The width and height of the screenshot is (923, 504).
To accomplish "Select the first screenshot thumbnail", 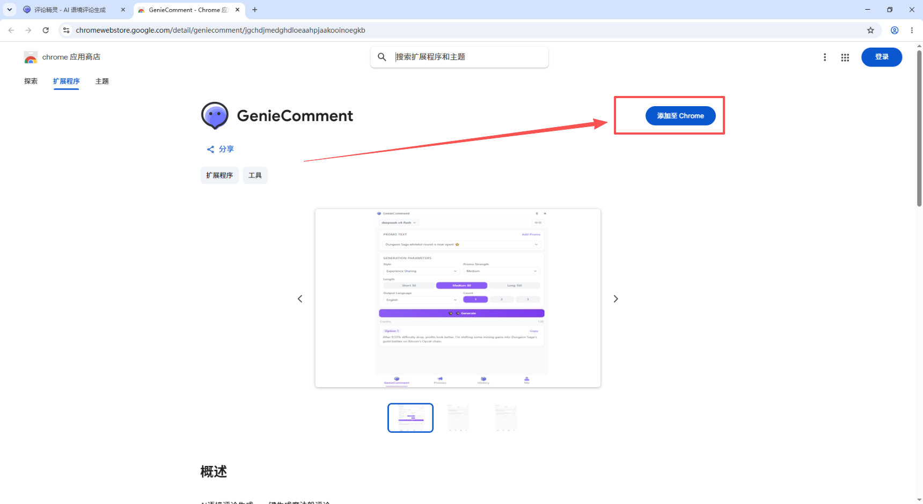I will pos(411,418).
